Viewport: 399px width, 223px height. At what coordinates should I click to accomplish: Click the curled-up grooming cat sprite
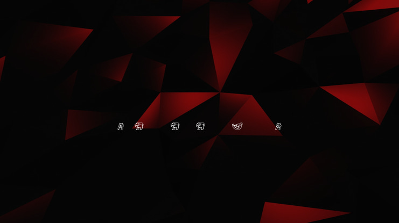tap(237, 126)
